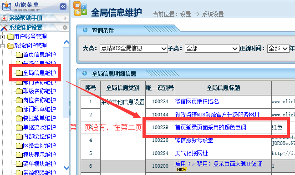Open the 首页登录页面采用的颜色色调 link
Image resolution: width=295 pixels, height=175 pixels.
210,127
